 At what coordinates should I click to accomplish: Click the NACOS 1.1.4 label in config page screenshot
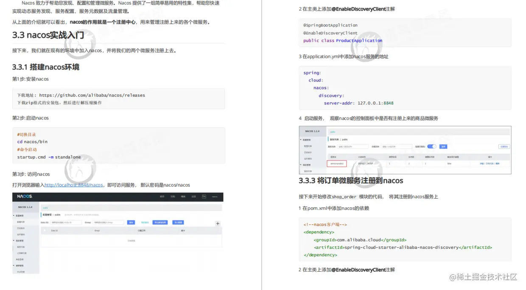(25, 207)
